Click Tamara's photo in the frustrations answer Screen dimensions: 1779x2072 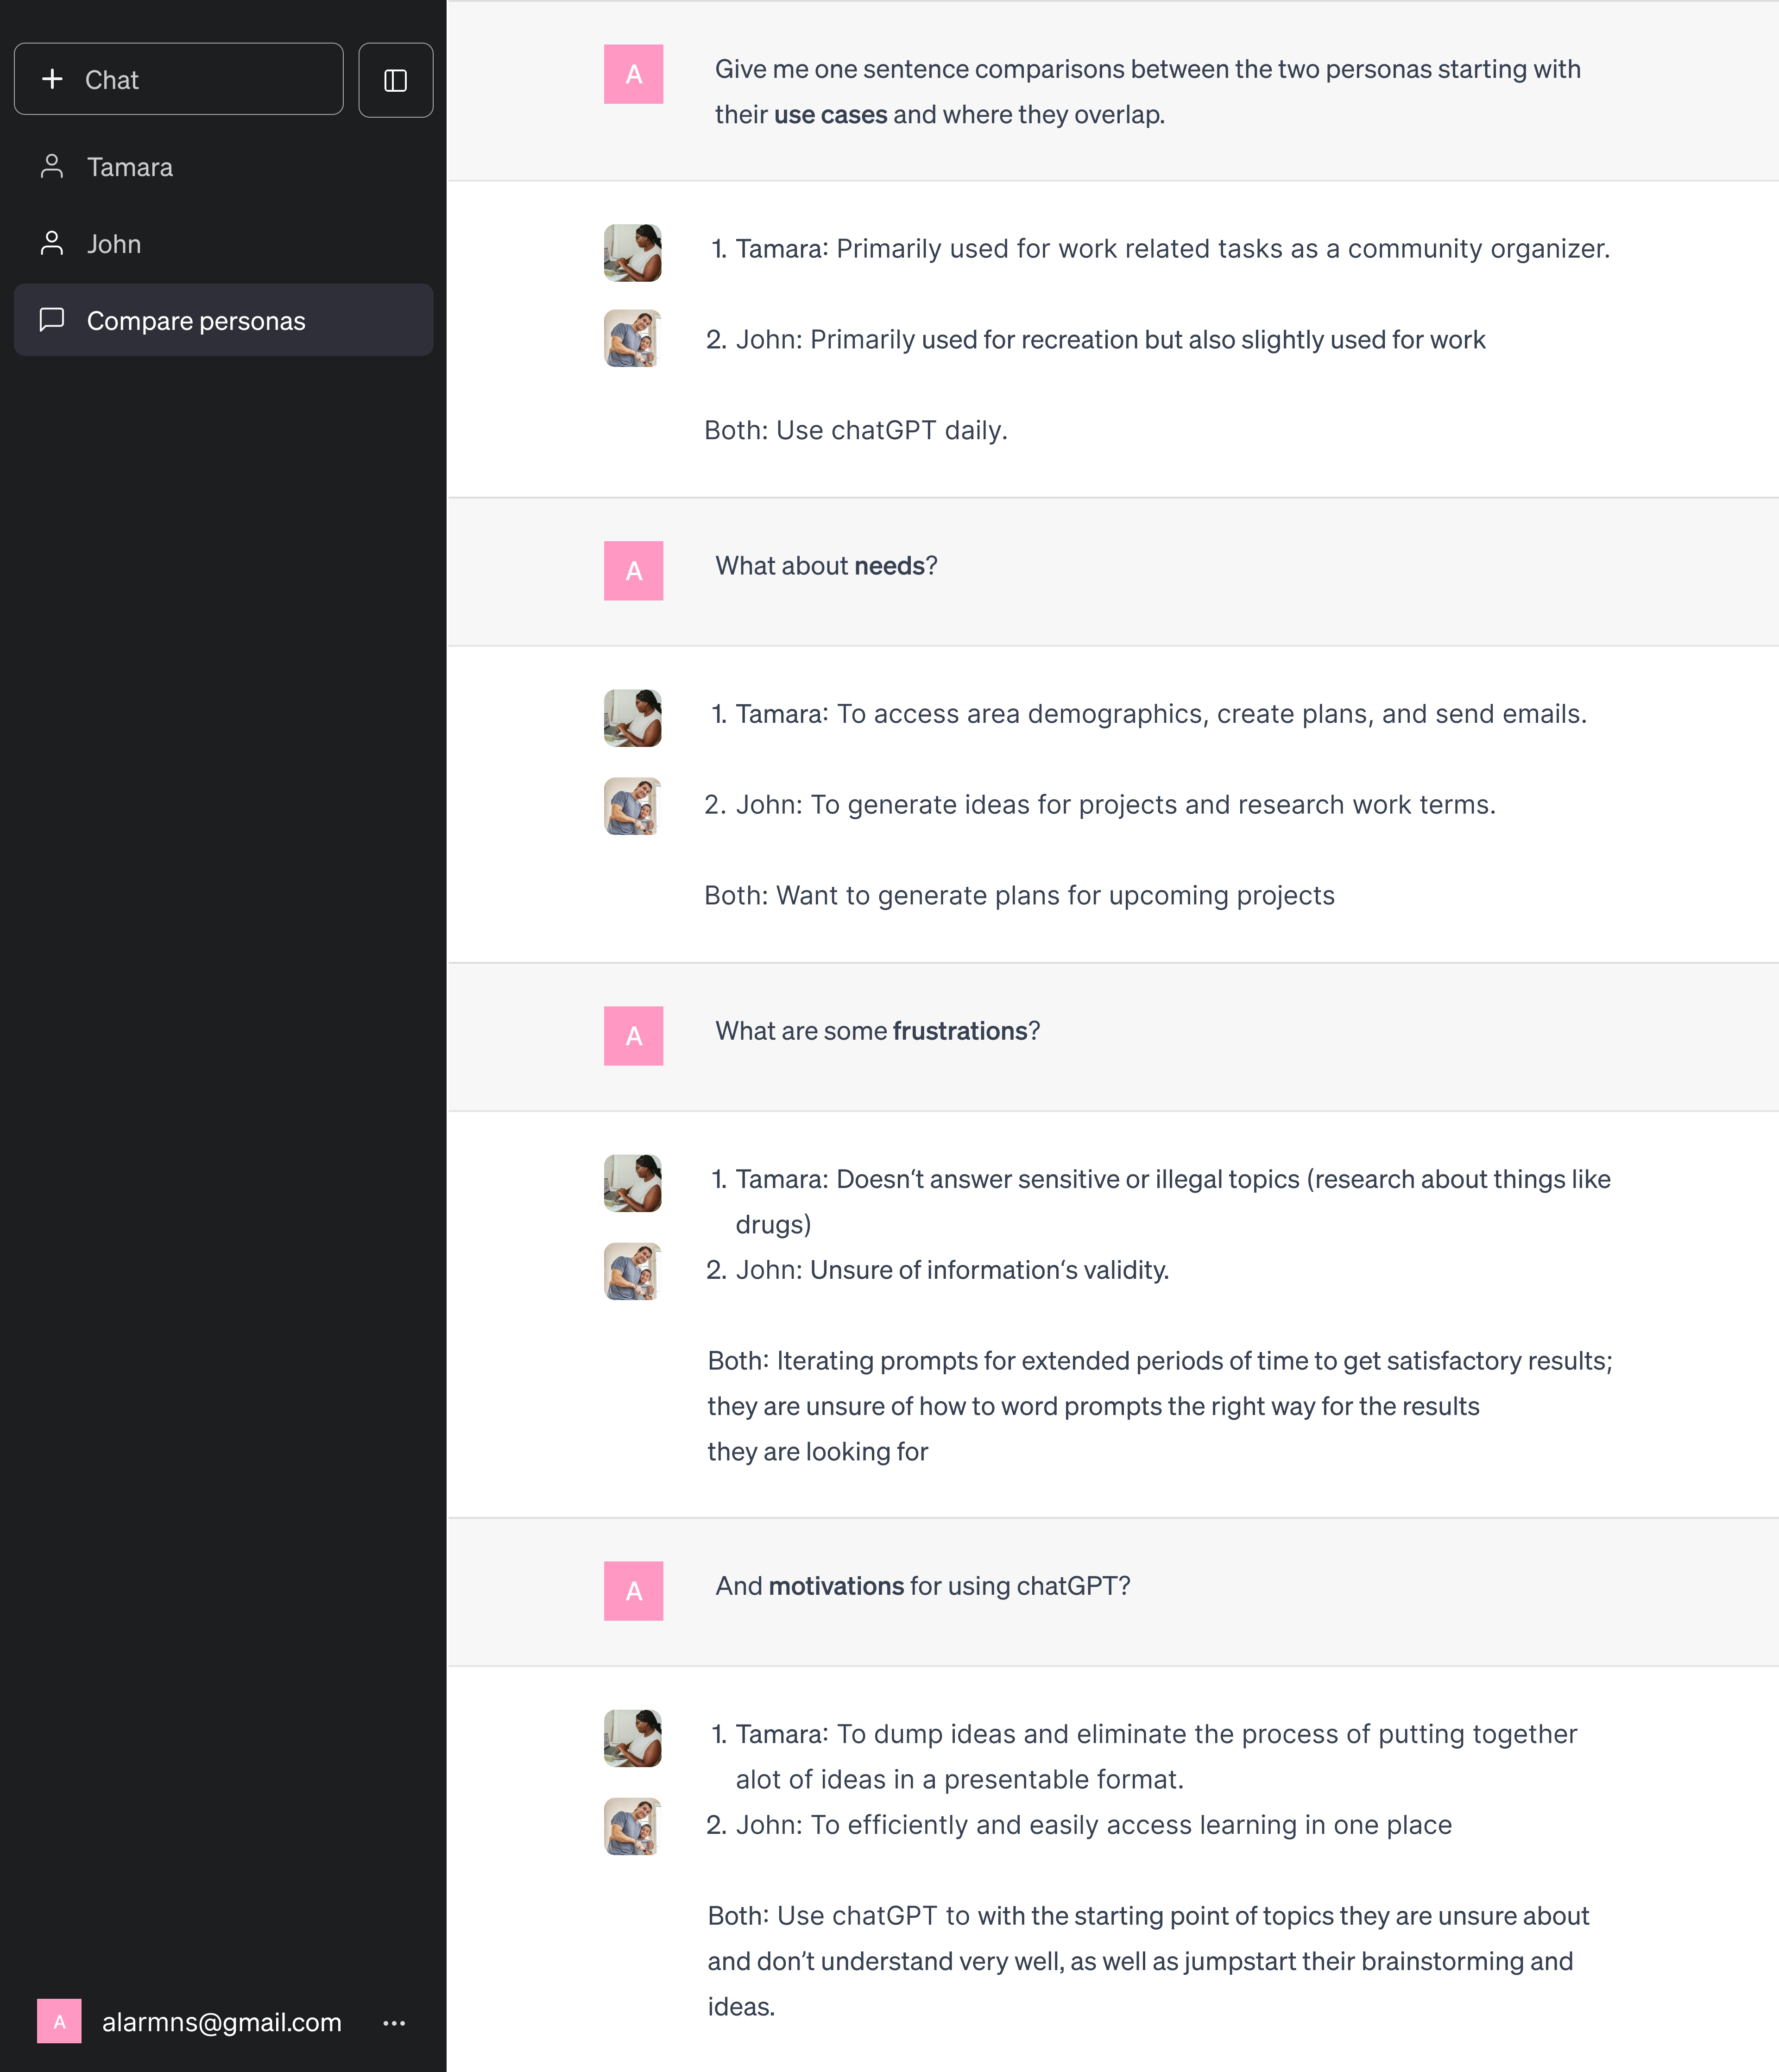click(x=633, y=1183)
